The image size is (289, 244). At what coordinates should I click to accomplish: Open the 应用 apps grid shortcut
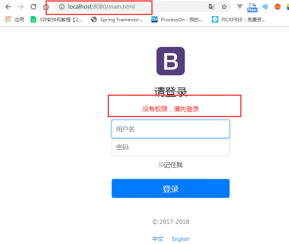click(15, 19)
